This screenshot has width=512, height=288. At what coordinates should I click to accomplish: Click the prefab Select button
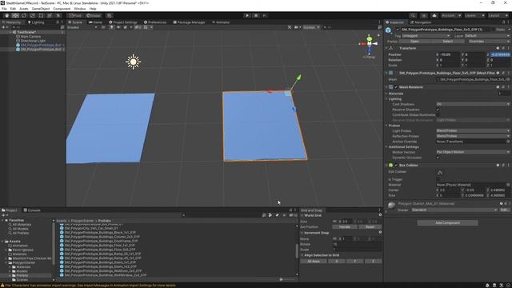pos(447,42)
